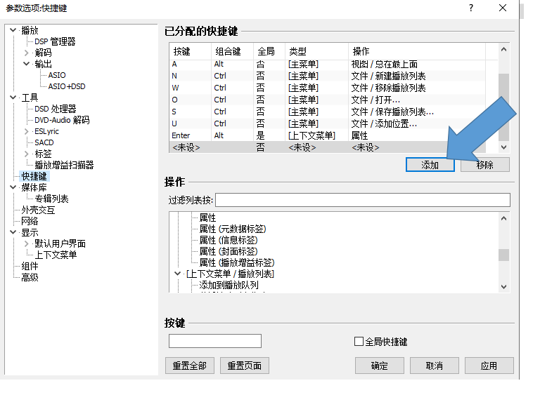Enable the 全局快捷键 checkbox
Image resolution: width=559 pixels, height=395 pixels.
(359, 342)
